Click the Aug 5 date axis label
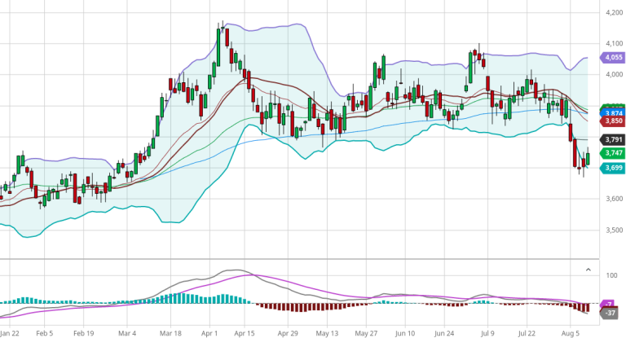This screenshot has height=338, width=626. click(571, 333)
